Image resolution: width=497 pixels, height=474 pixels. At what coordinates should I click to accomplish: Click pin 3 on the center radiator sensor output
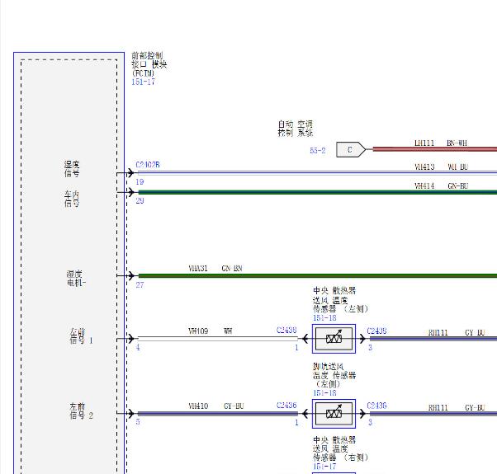pyautogui.click(x=370, y=347)
